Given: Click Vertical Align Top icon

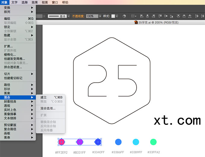Looking at the screenshot, I should 160,16.
